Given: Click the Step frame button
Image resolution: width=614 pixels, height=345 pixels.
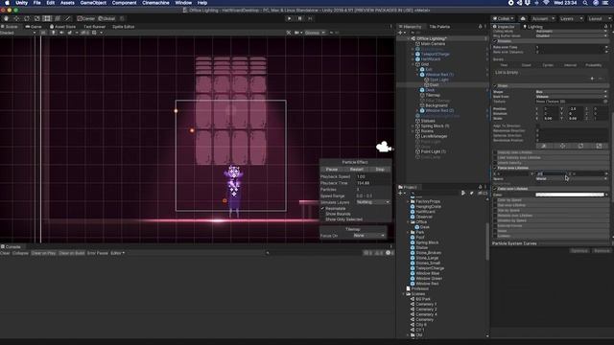Looking at the screenshot, I should pyautogui.click(x=310, y=18).
